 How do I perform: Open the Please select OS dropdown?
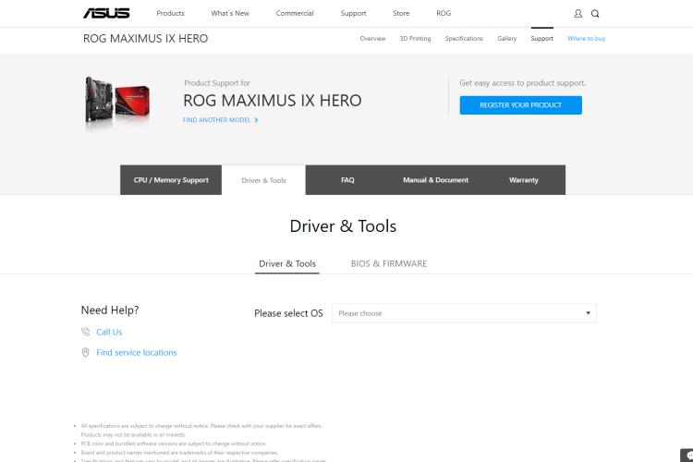tap(464, 313)
